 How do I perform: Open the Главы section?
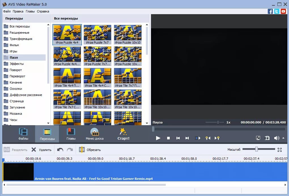click(x=71, y=134)
